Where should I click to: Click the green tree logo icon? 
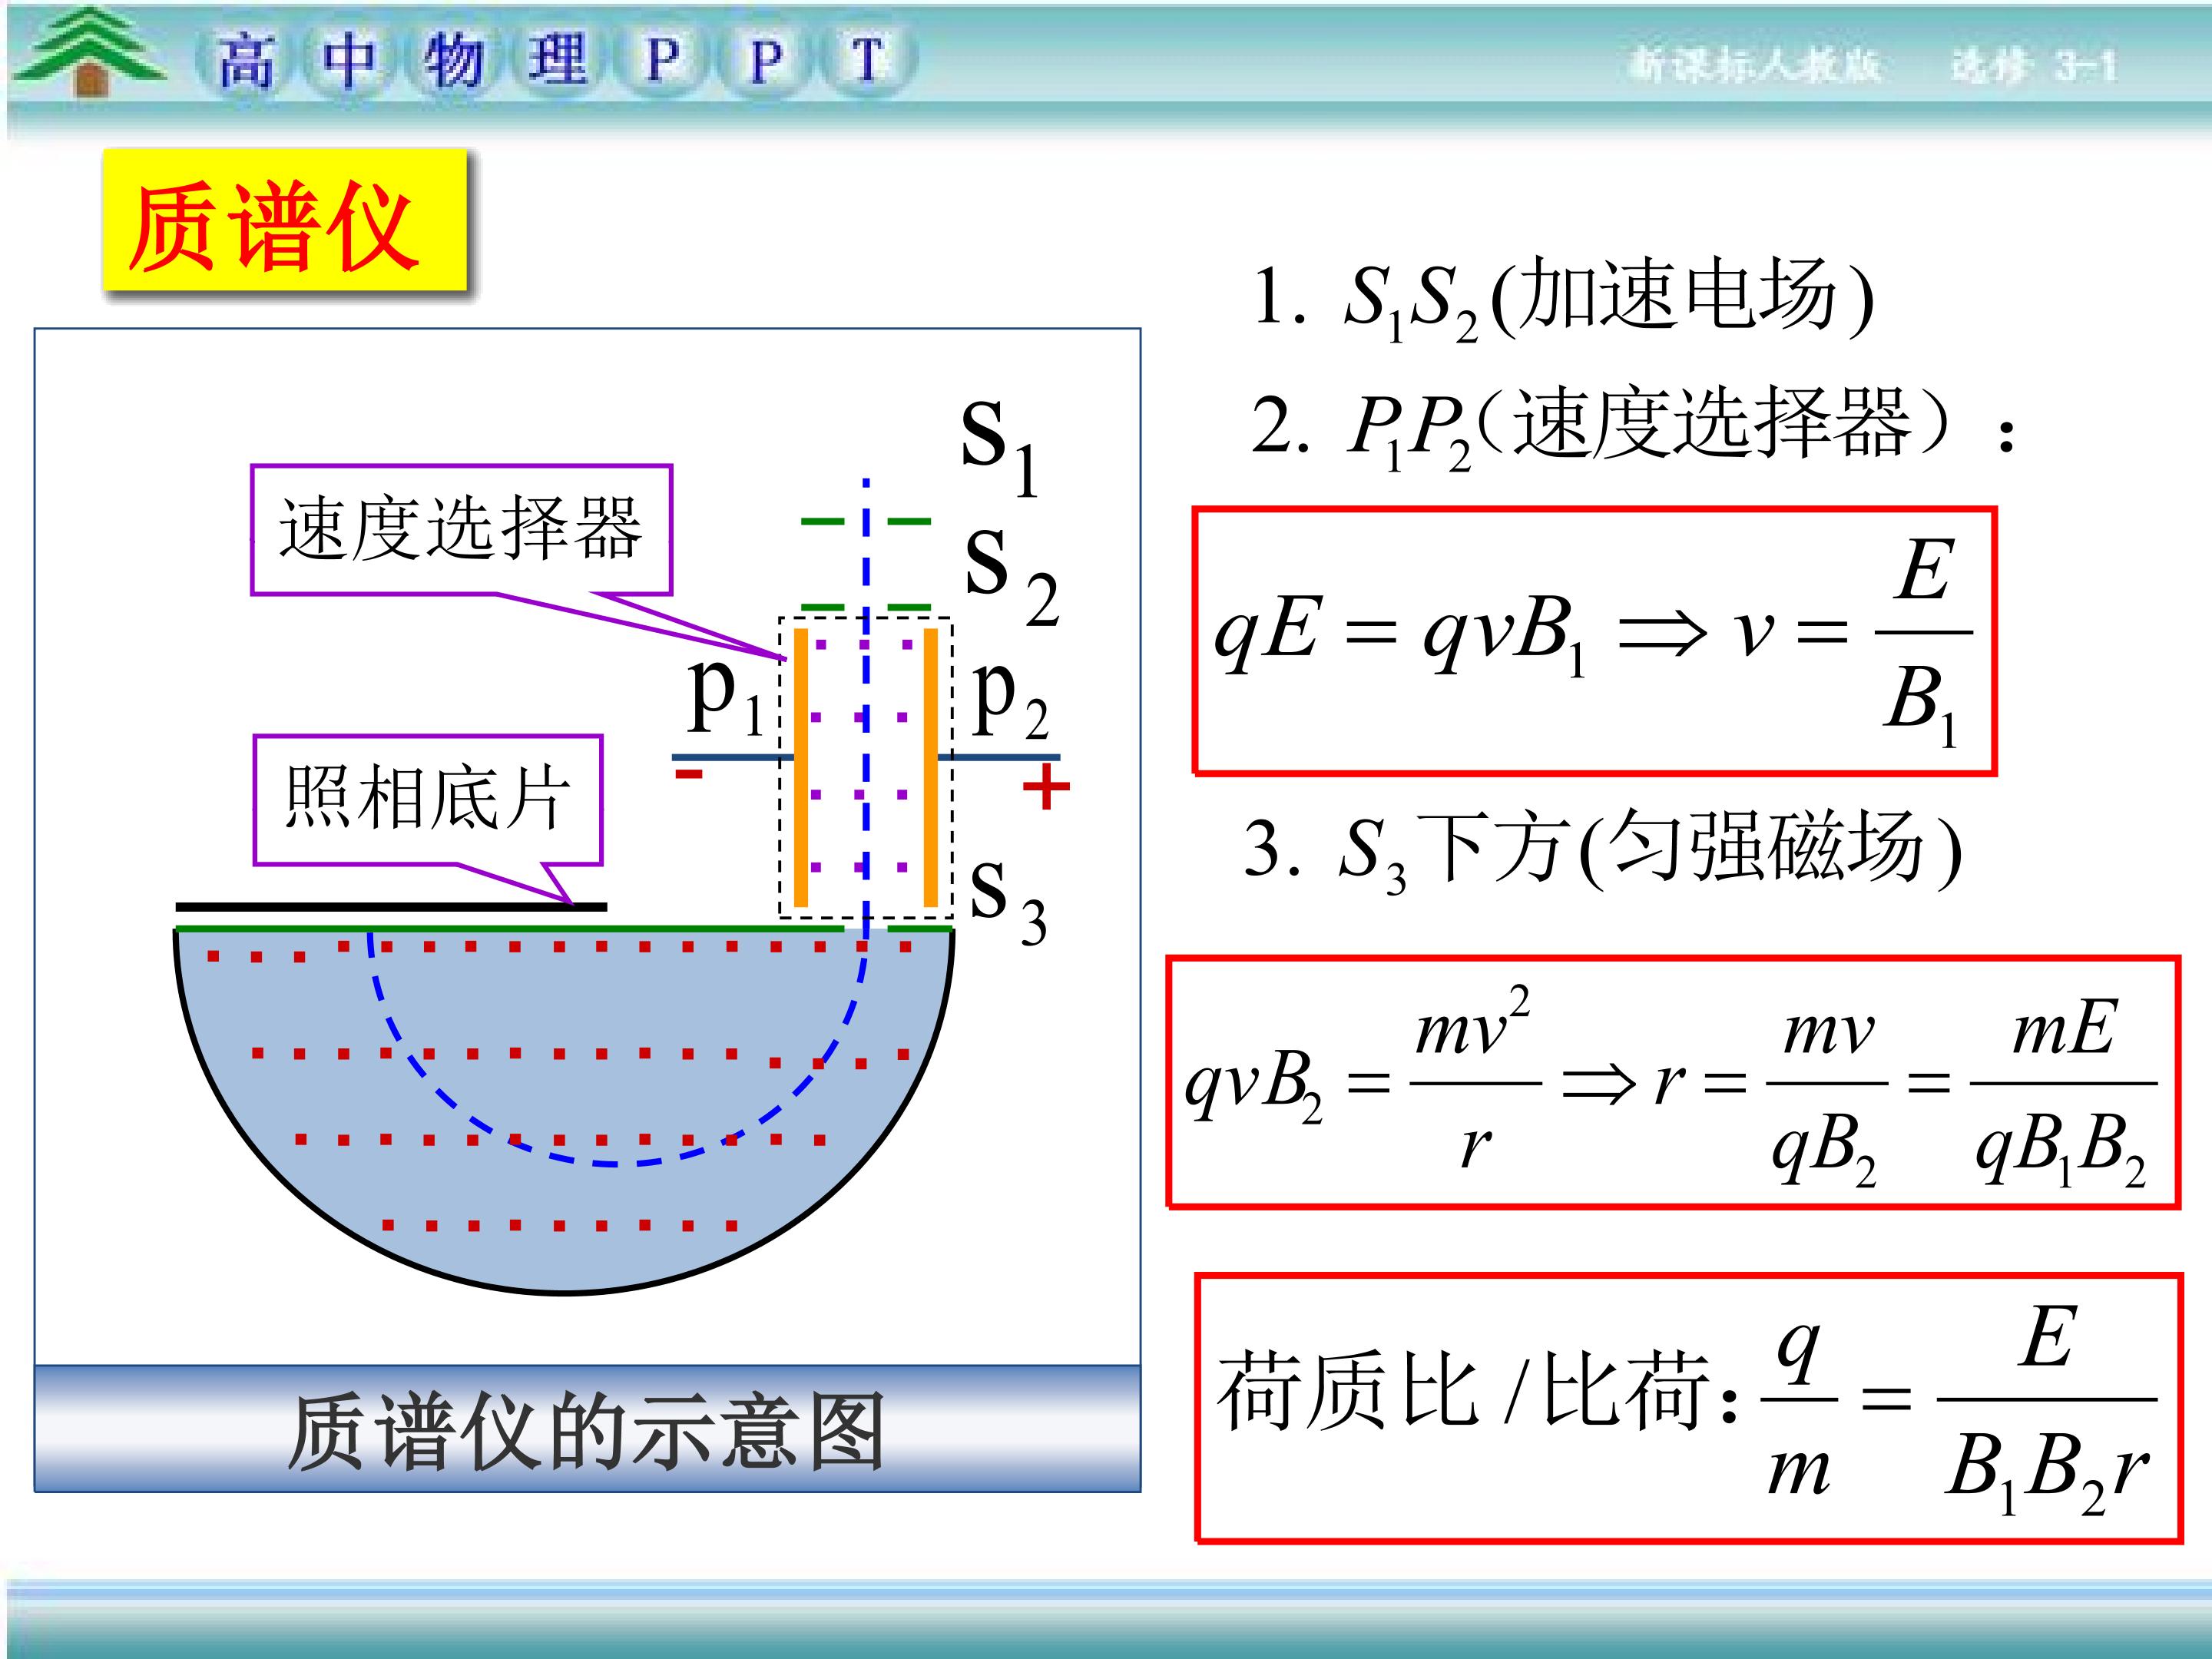(88, 52)
